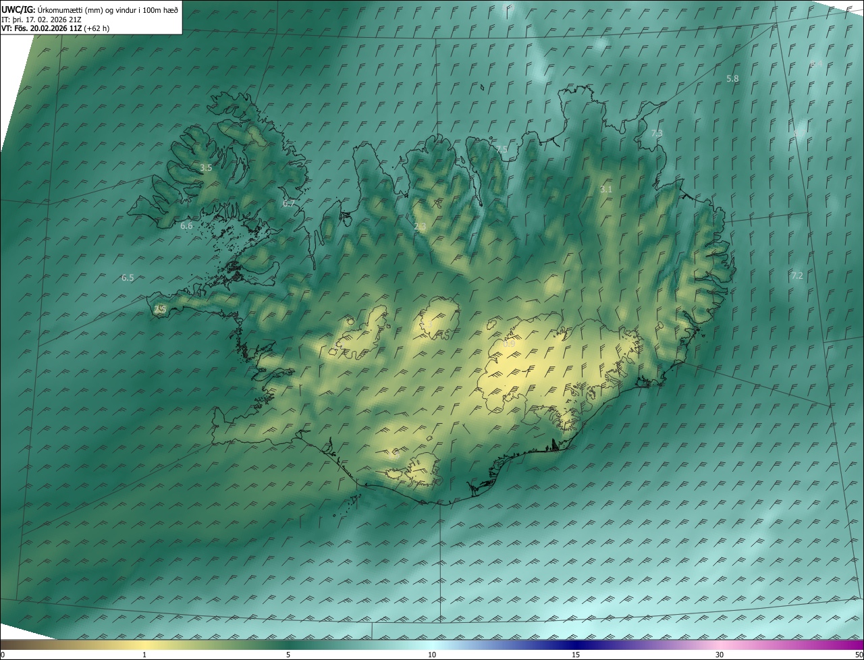This screenshot has height=660, width=864.
Task: Click the '50' tick on the color scale
Action: tap(859, 655)
